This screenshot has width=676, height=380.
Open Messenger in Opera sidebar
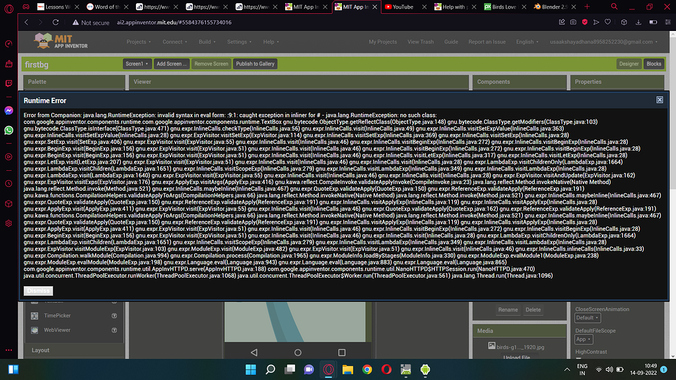coord(9,111)
